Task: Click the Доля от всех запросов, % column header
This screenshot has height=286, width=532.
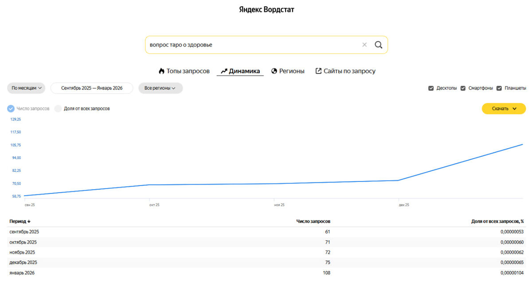Action: point(497,221)
